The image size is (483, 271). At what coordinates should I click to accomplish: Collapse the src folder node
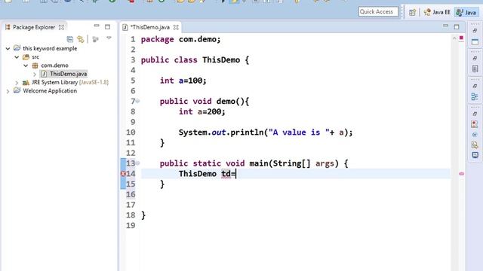pos(17,57)
